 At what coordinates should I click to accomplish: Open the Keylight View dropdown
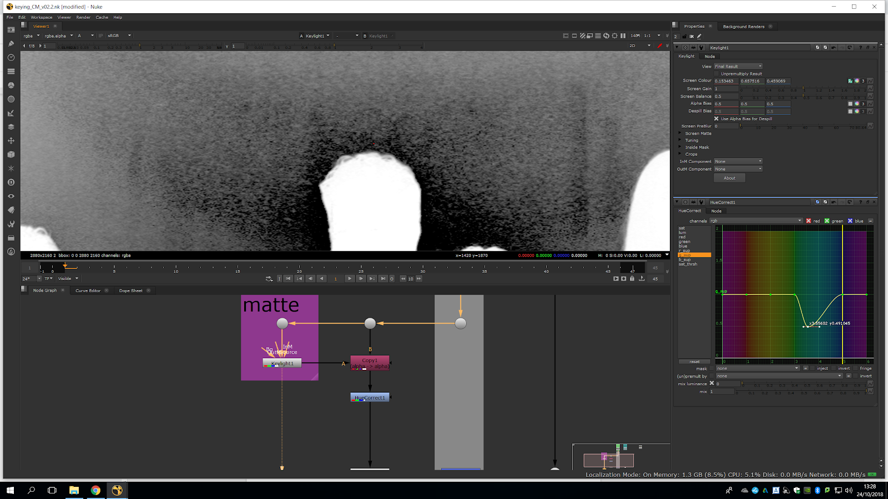point(738,67)
